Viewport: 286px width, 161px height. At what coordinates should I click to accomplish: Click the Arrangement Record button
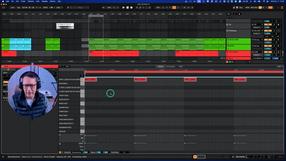(x=131, y=8)
